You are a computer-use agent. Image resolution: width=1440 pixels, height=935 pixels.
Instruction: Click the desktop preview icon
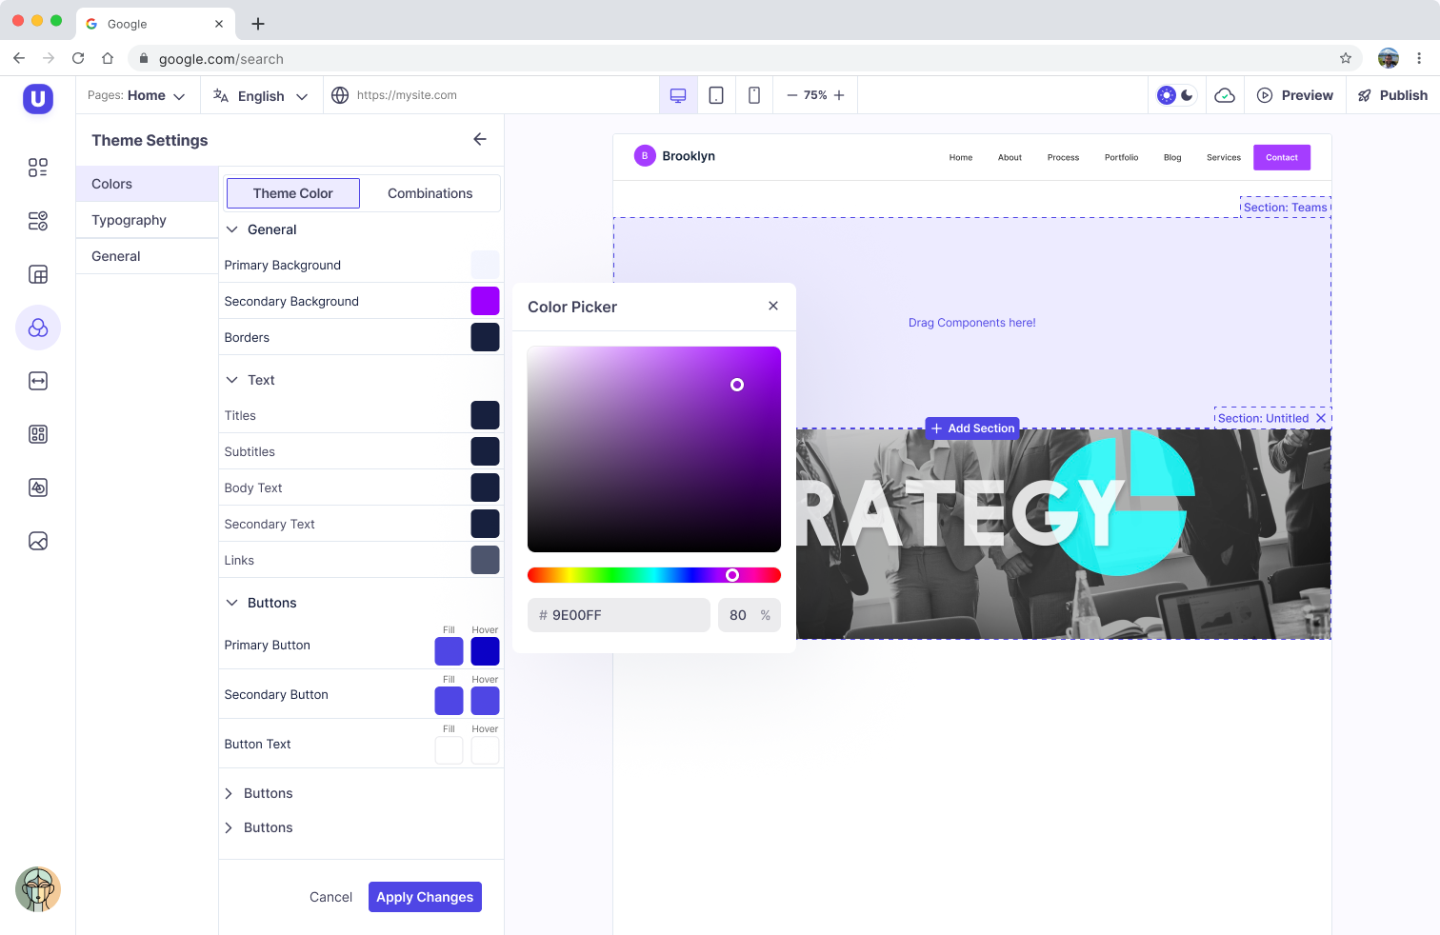[x=678, y=94]
